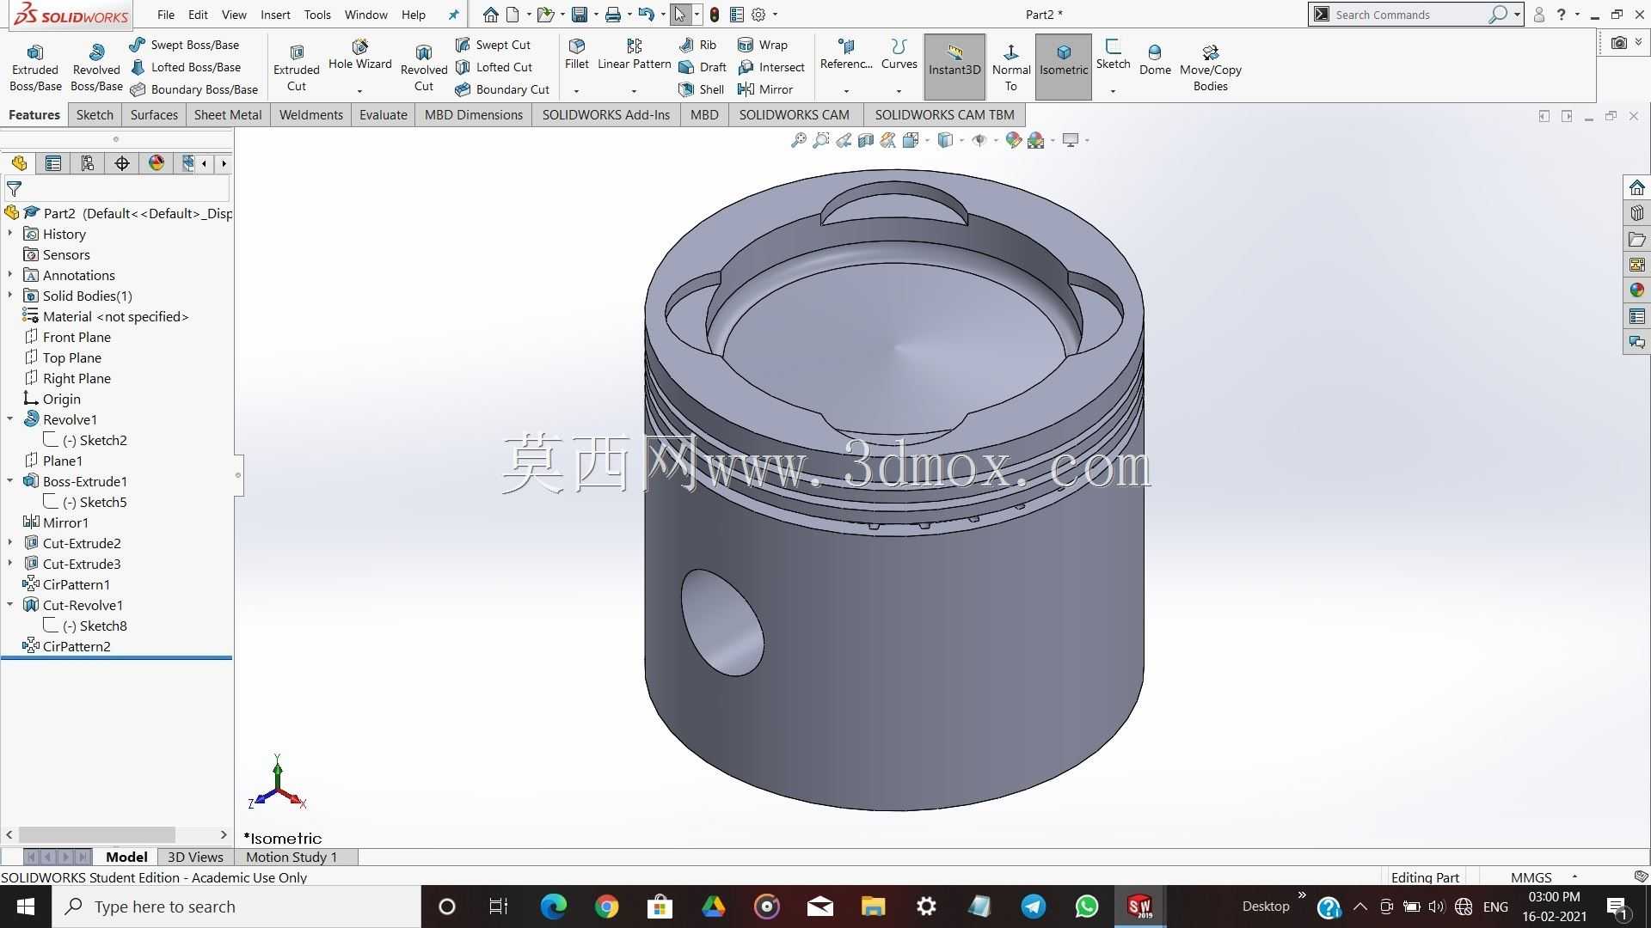Switch to the Sheet Metal tab
This screenshot has width=1651, height=928.
point(228,114)
